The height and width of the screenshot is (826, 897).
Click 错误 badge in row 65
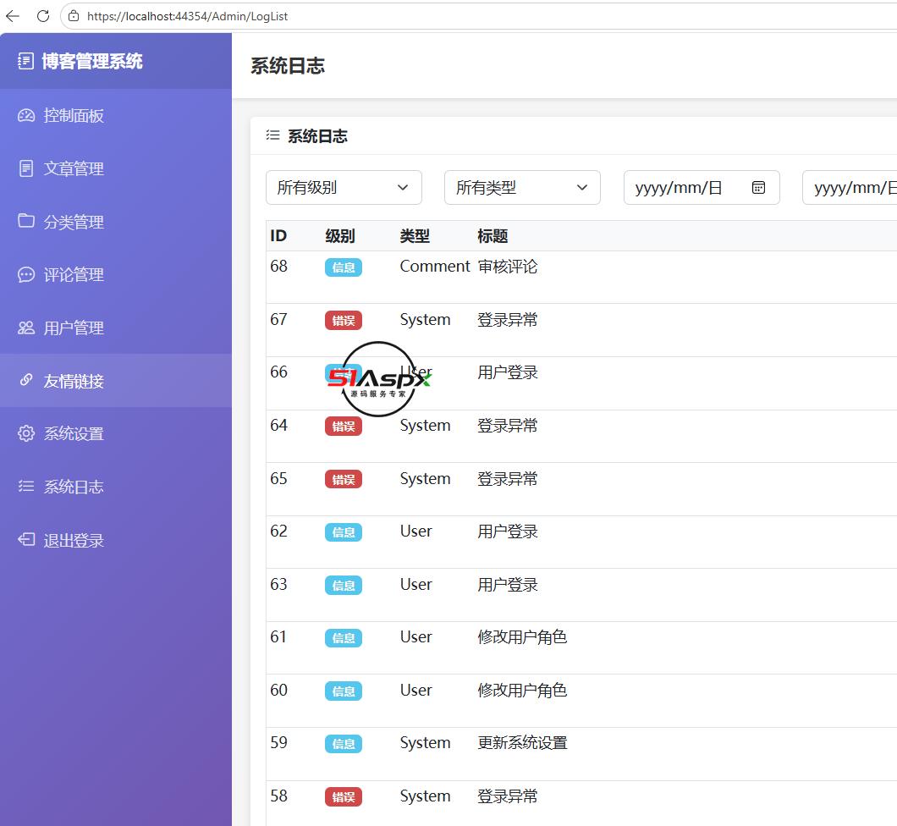click(344, 479)
